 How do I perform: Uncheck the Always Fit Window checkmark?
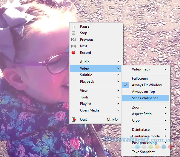pos(125,85)
